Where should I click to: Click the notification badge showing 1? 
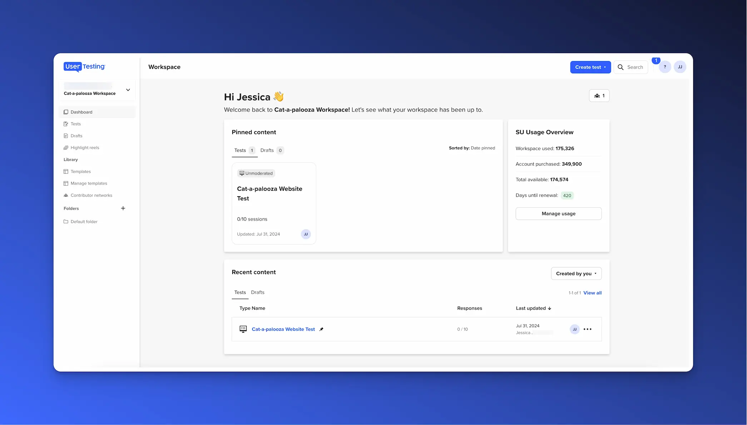coord(656,60)
